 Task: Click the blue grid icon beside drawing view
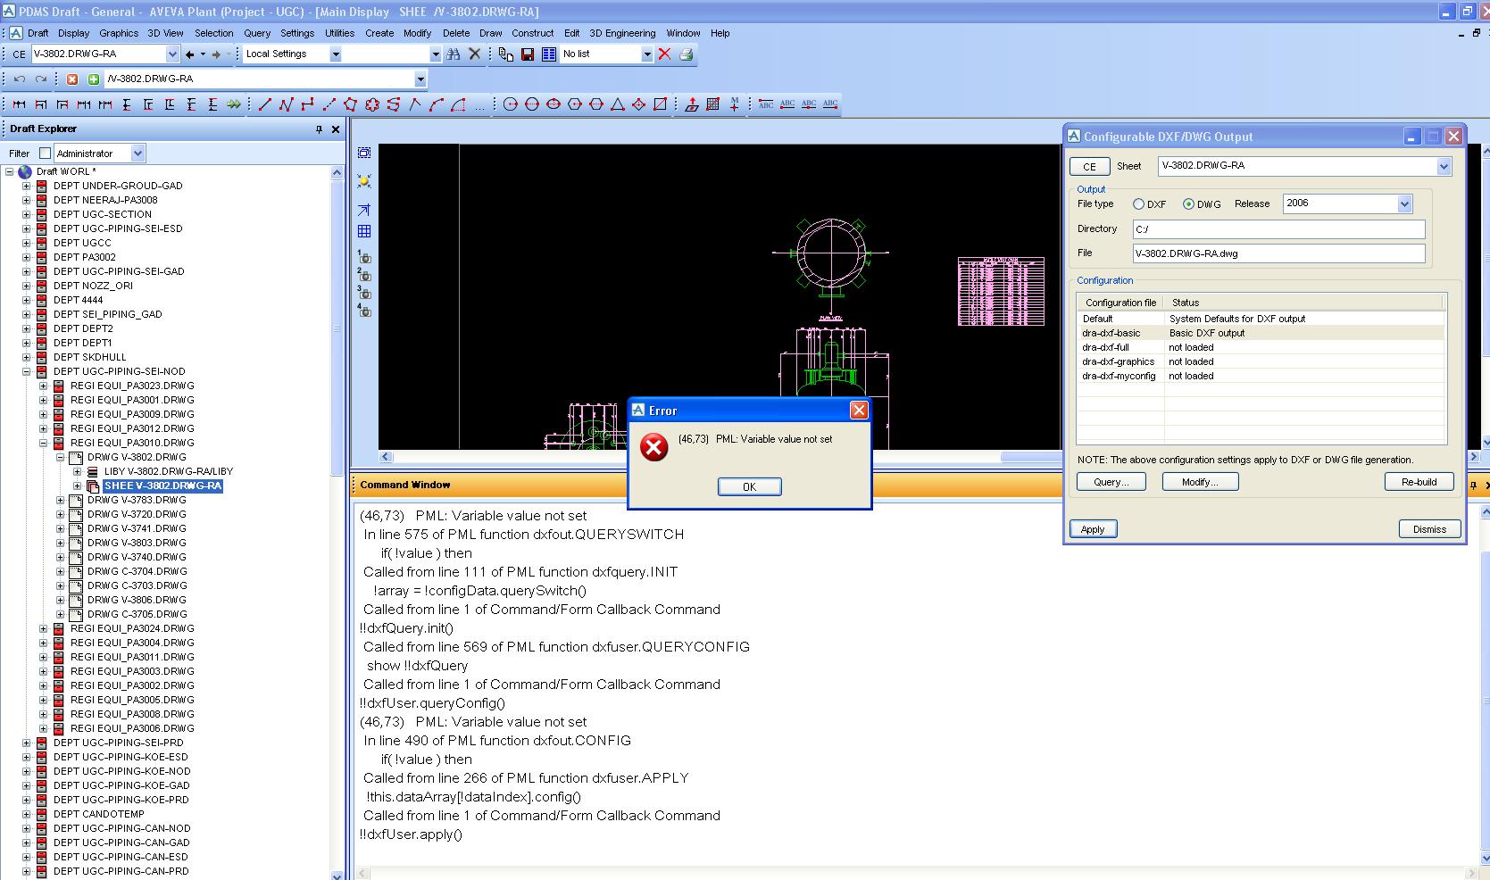point(364,231)
